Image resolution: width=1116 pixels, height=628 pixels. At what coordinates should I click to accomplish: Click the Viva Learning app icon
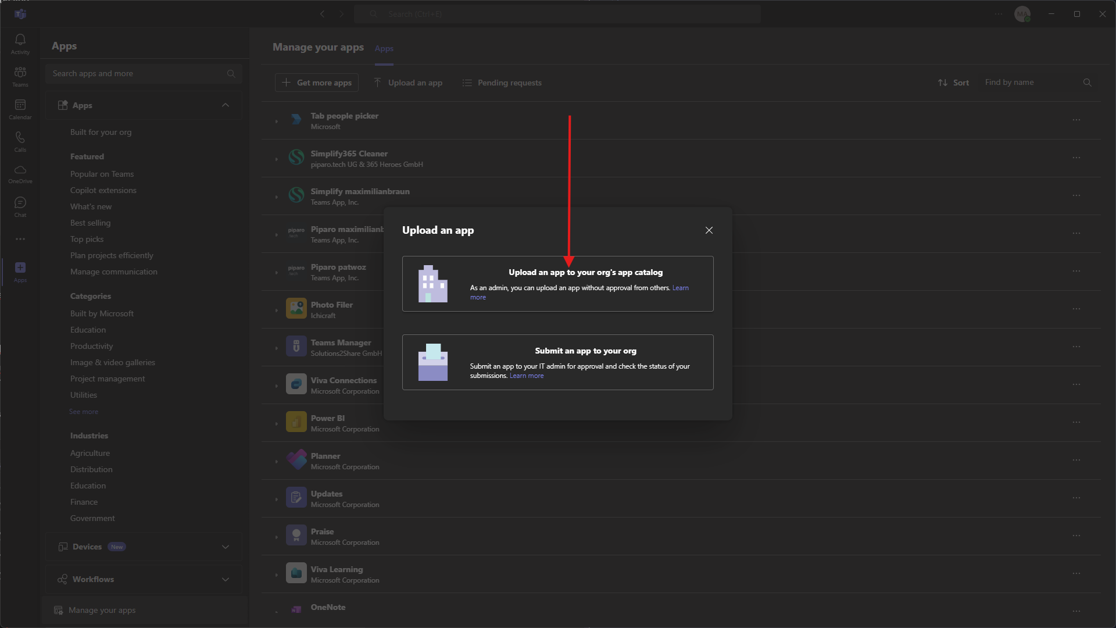point(296,573)
